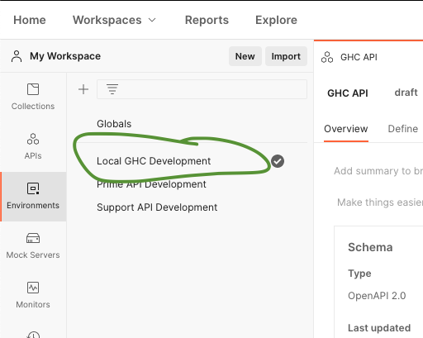Click the Import button

click(x=286, y=56)
